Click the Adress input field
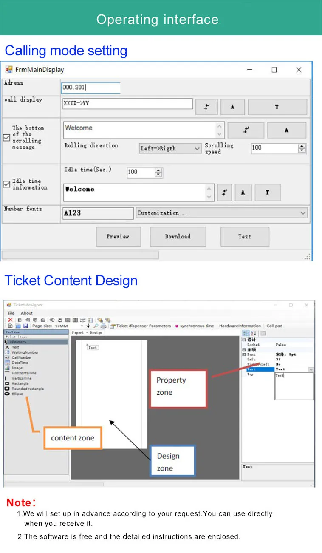The width and height of the screenshot is (322, 553). [x=90, y=88]
